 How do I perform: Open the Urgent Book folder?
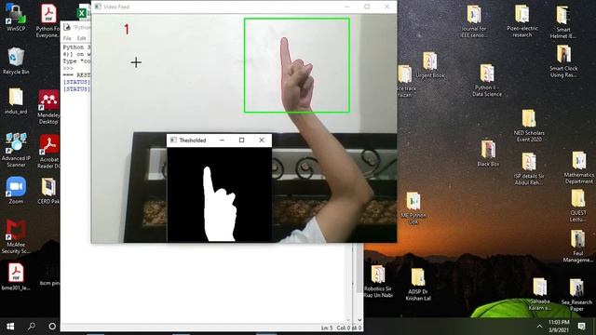(x=430, y=65)
